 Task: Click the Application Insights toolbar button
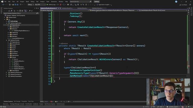tap(104, 5)
